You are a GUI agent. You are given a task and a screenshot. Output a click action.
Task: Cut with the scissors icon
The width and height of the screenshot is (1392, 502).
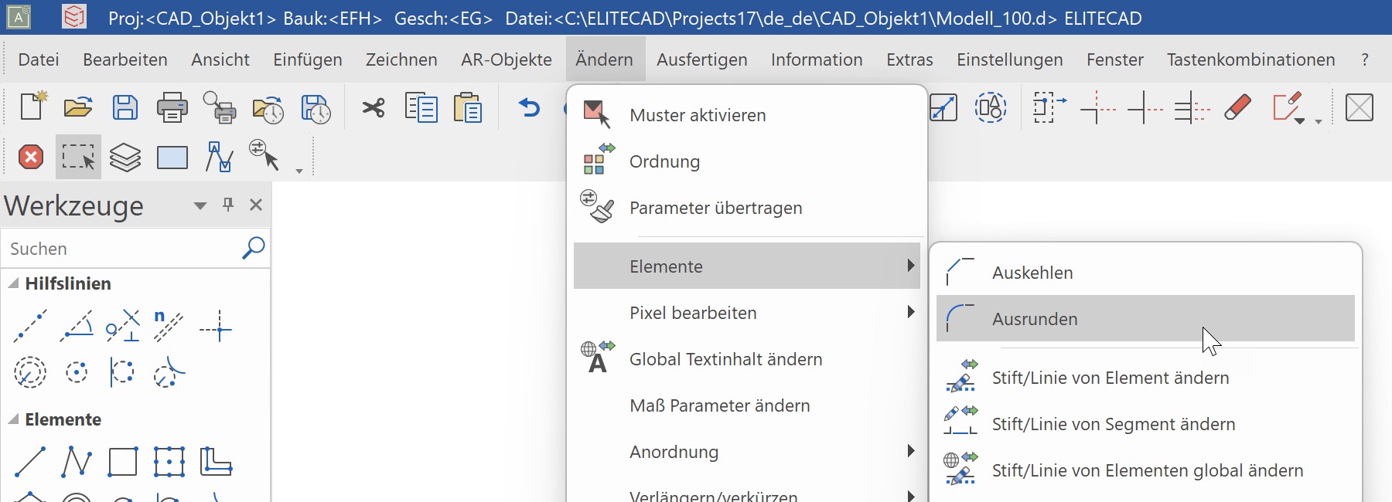(374, 107)
